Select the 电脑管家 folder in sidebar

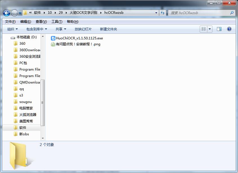(26, 108)
